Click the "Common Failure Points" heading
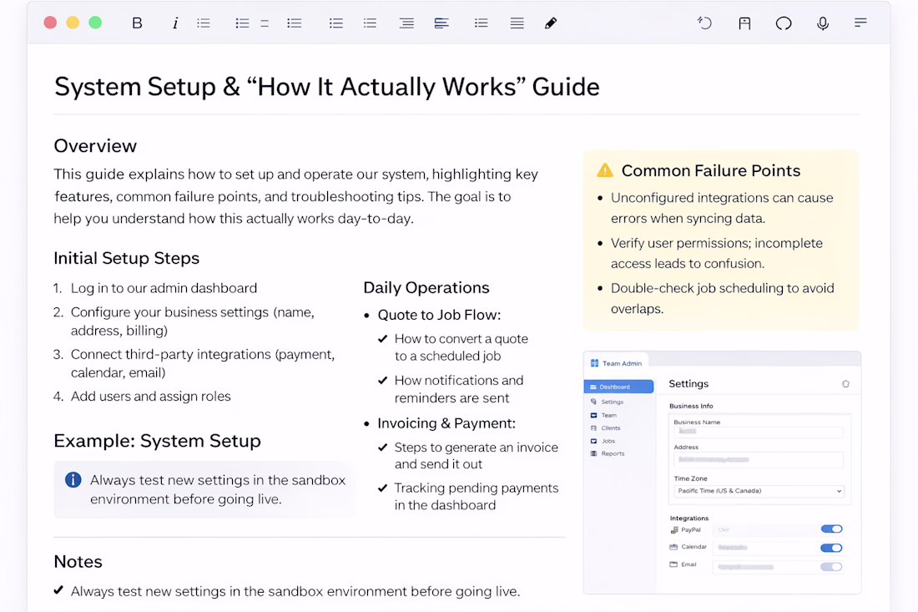Image resolution: width=918 pixels, height=612 pixels. 711,170
